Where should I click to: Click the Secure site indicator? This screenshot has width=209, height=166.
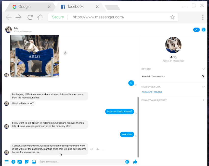click(x=58, y=17)
